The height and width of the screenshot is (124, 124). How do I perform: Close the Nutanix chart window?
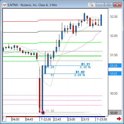tap(117, 5)
